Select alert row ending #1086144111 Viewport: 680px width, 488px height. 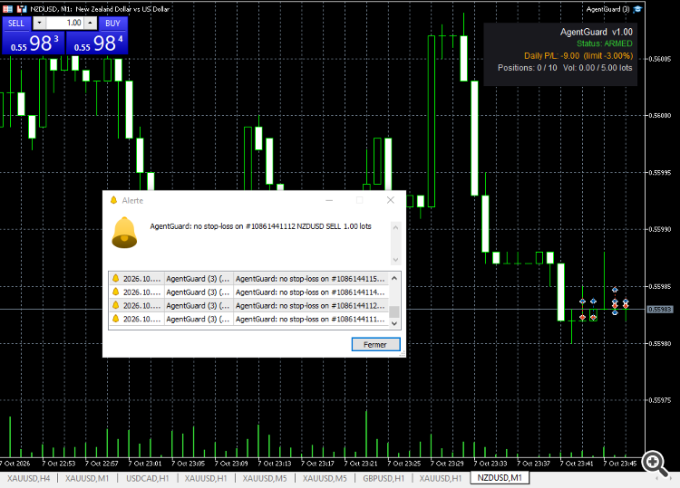(x=249, y=319)
